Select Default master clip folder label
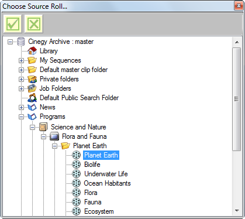Viewport: 245px width, 219px height. [x=74, y=70]
